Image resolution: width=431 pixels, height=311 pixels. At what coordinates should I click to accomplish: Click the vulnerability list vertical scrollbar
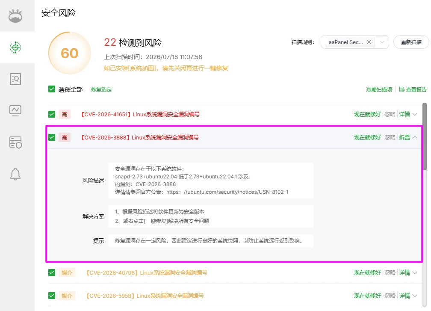tap(425, 136)
